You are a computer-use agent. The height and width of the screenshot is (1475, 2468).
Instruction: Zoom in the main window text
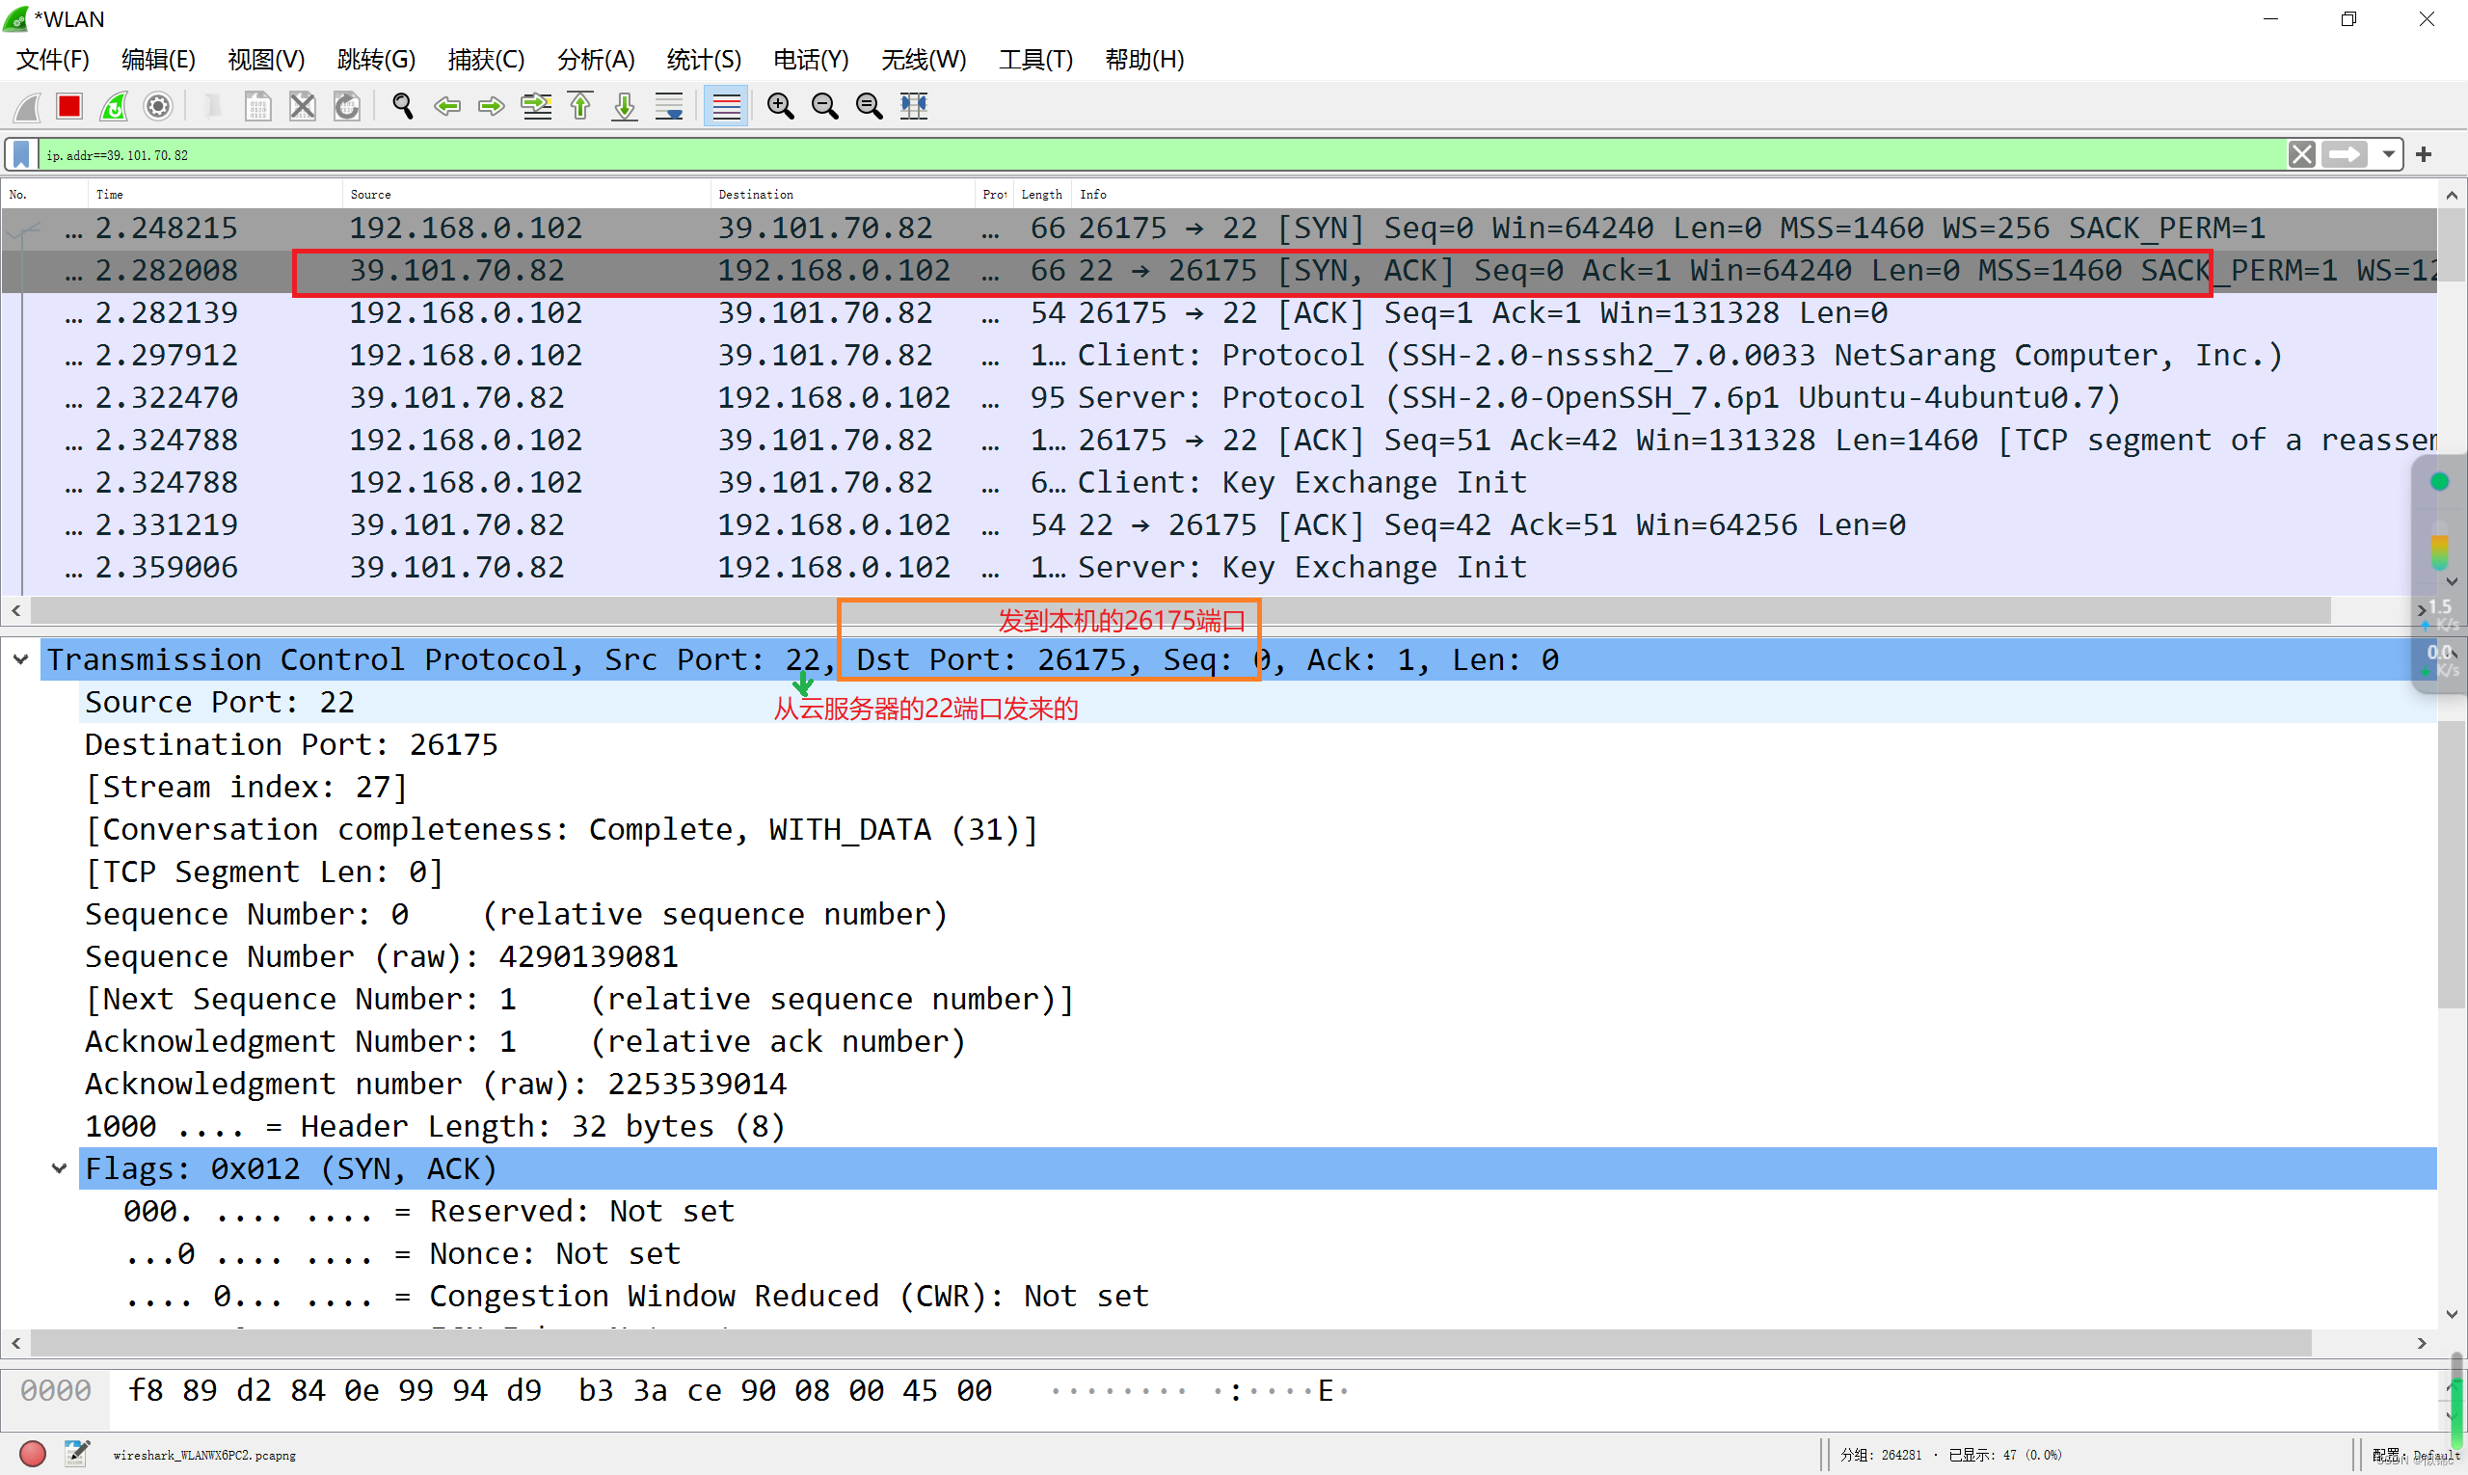780,106
